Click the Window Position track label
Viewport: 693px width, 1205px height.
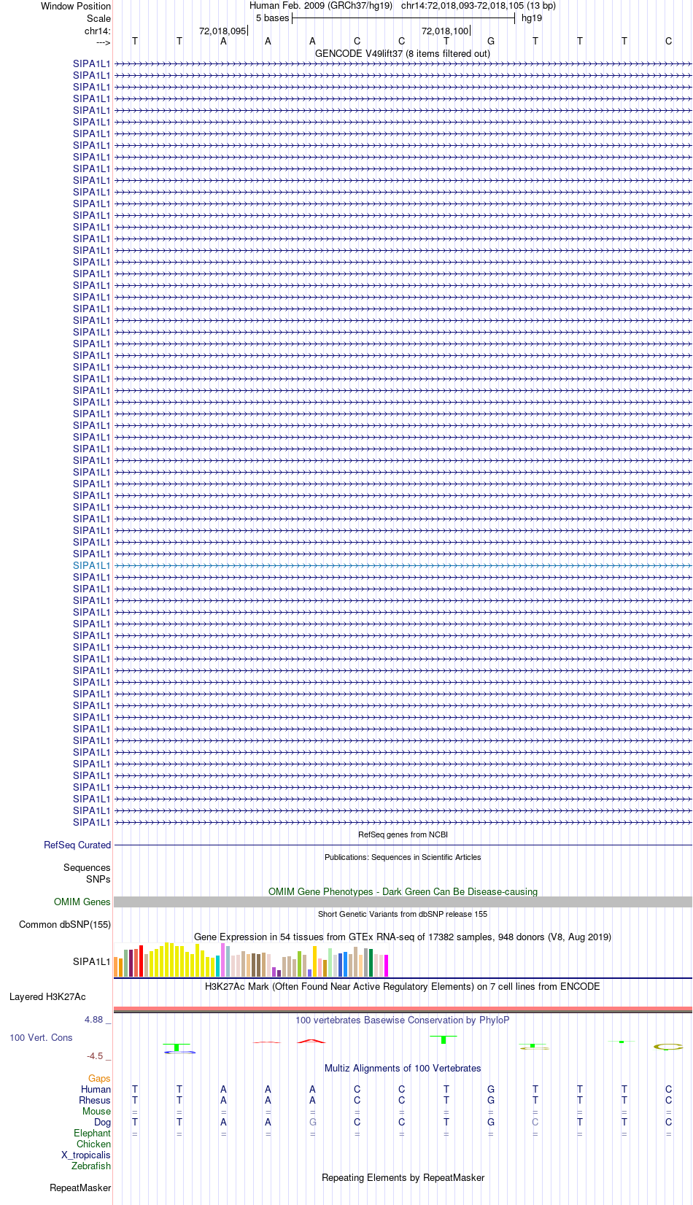click(x=76, y=6)
